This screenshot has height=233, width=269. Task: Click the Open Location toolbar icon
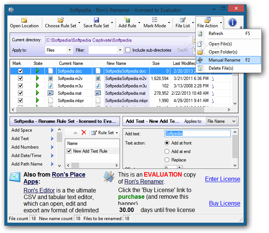coord(24,20)
